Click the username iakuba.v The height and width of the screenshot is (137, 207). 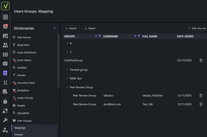tap(108, 95)
